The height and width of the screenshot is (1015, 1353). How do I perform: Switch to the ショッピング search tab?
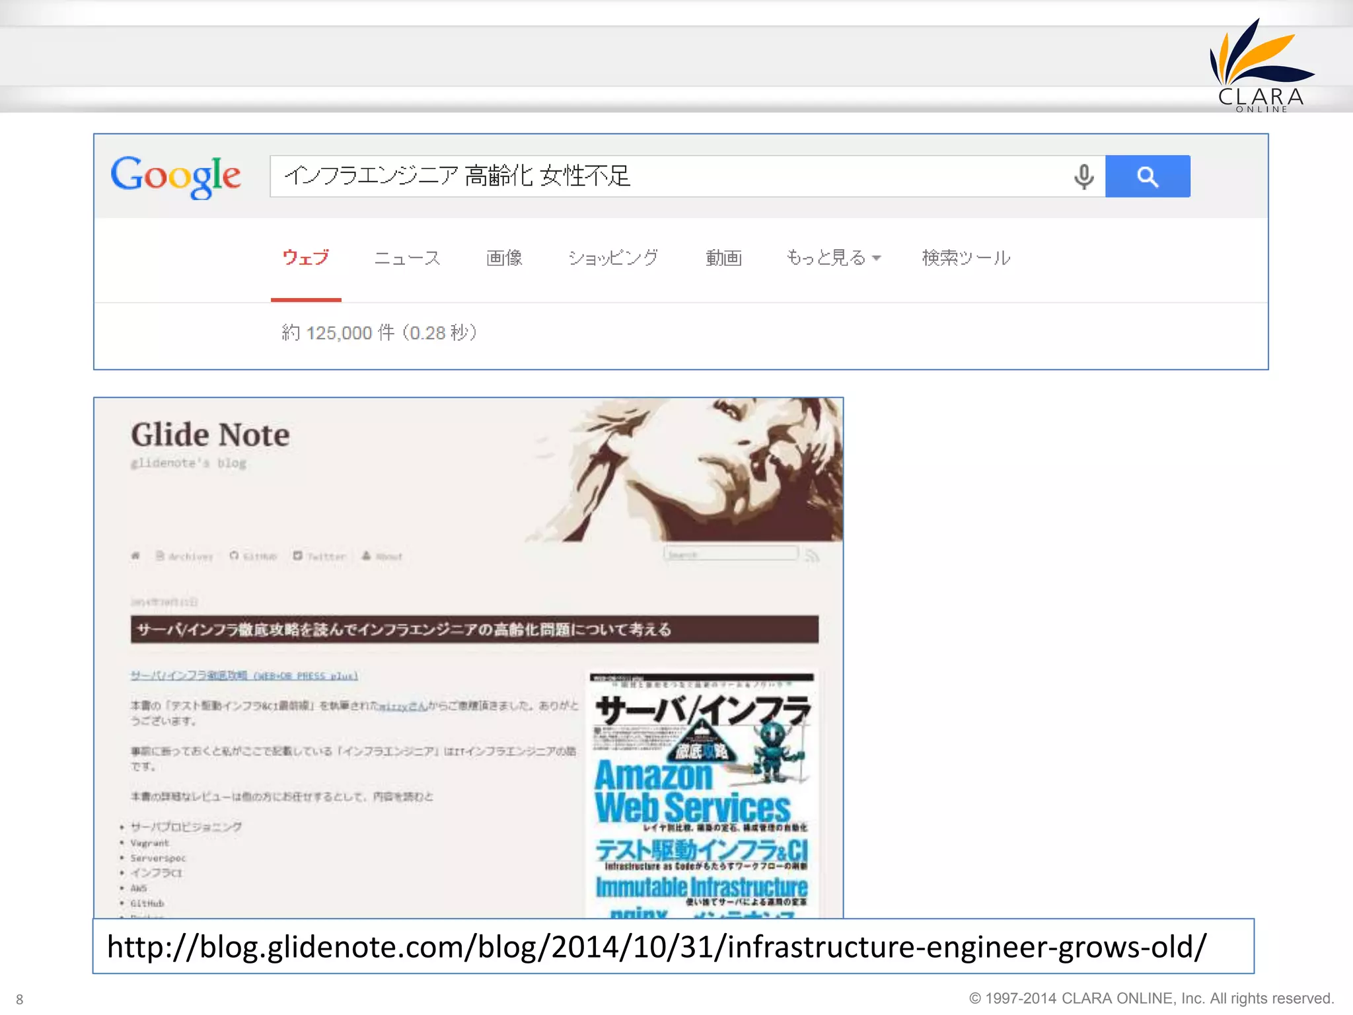[x=613, y=258]
